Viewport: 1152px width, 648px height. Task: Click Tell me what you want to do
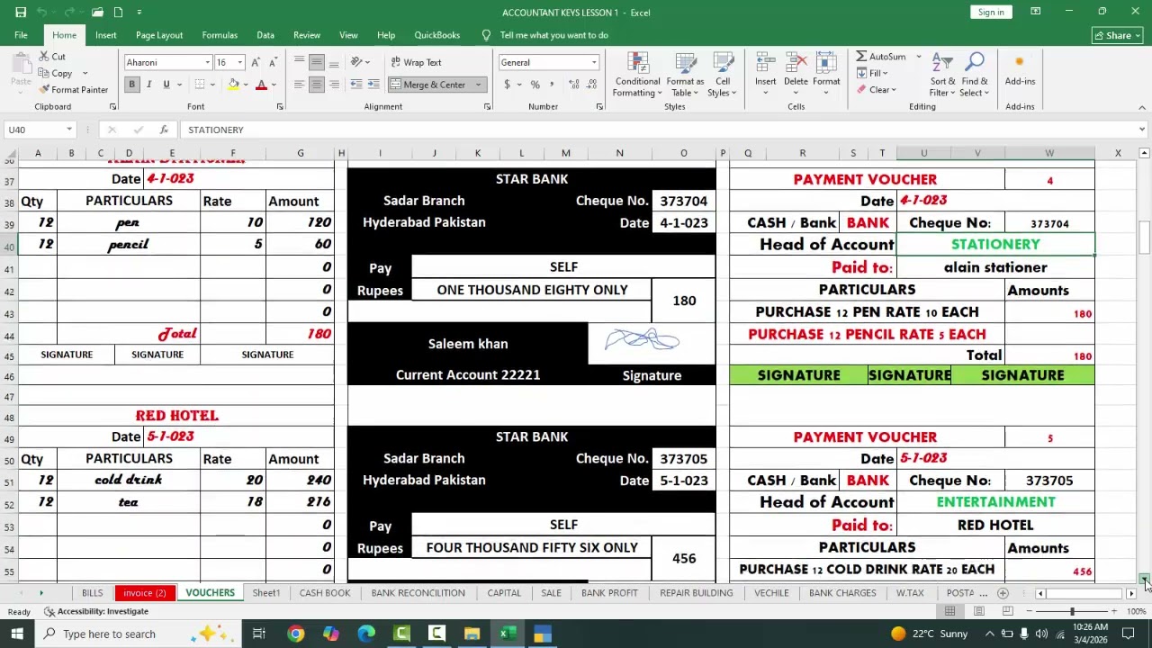[553, 35]
